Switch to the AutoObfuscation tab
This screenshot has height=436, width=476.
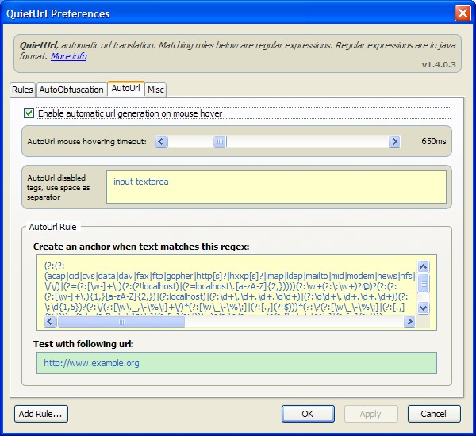[71, 90]
